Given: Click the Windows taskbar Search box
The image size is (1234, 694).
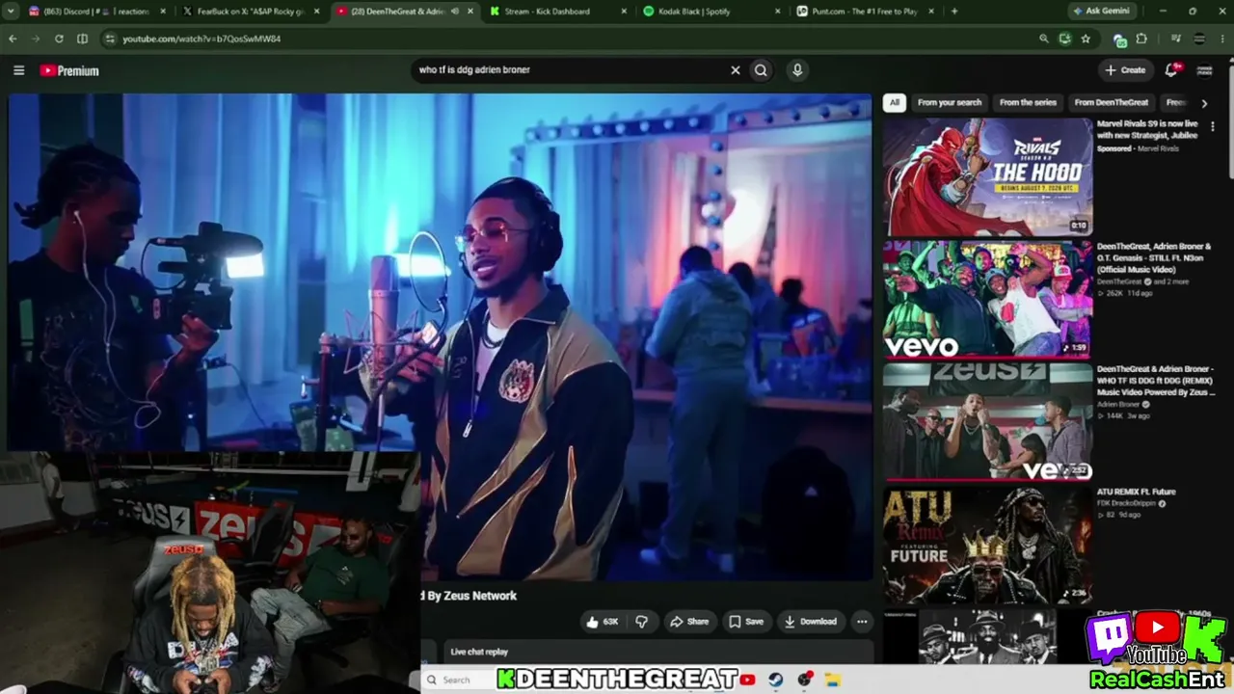Looking at the screenshot, I should click(458, 680).
